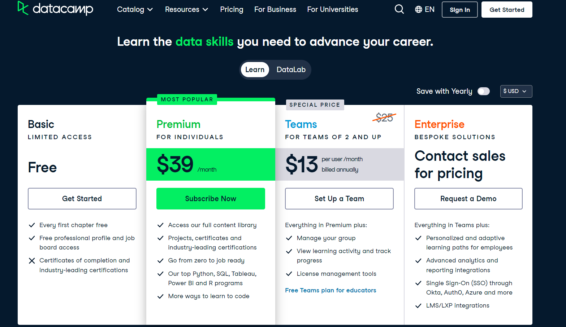Open the Pricing menu item
The image size is (566, 327).
232,9
